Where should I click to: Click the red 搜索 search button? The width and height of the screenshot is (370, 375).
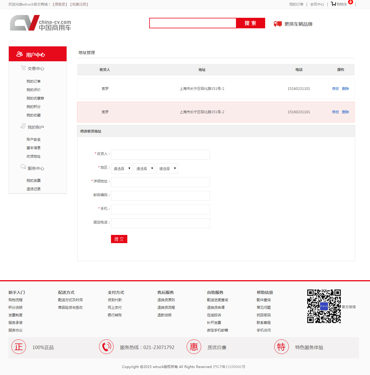click(x=250, y=23)
